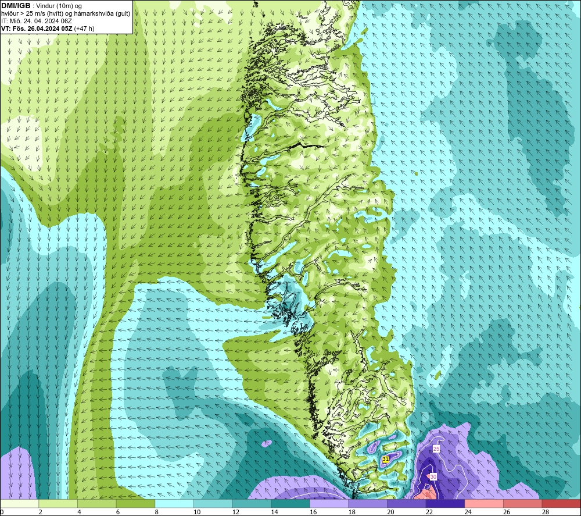Pick the violet 20–22 m/s legend swatch
This screenshot has height=516, width=581.
point(407,504)
